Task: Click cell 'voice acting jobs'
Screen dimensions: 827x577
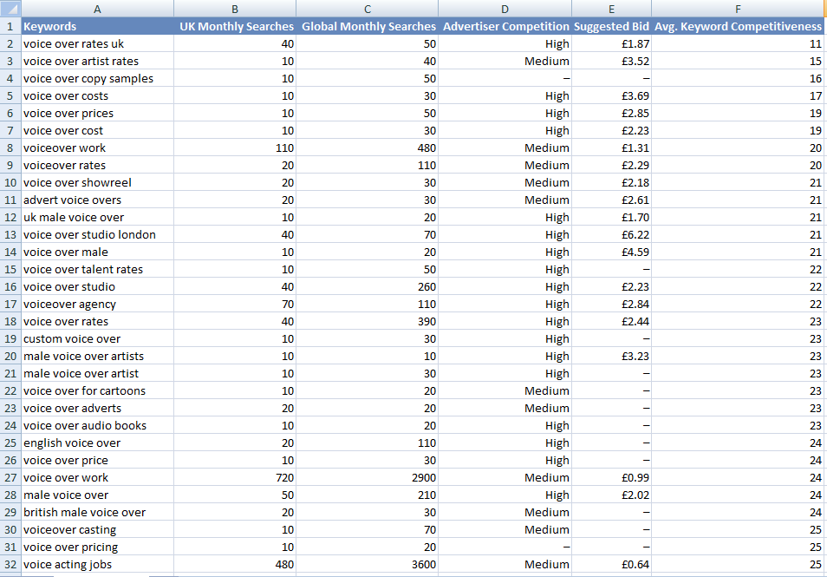Action: click(98, 564)
